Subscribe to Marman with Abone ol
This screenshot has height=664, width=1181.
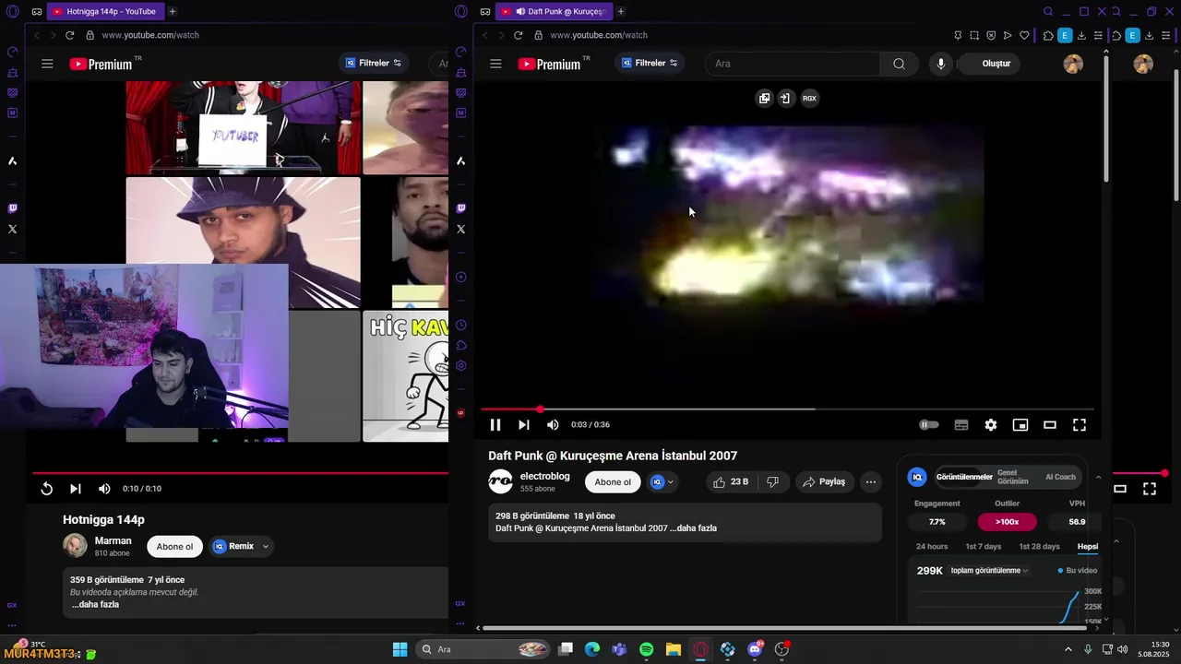[174, 546]
